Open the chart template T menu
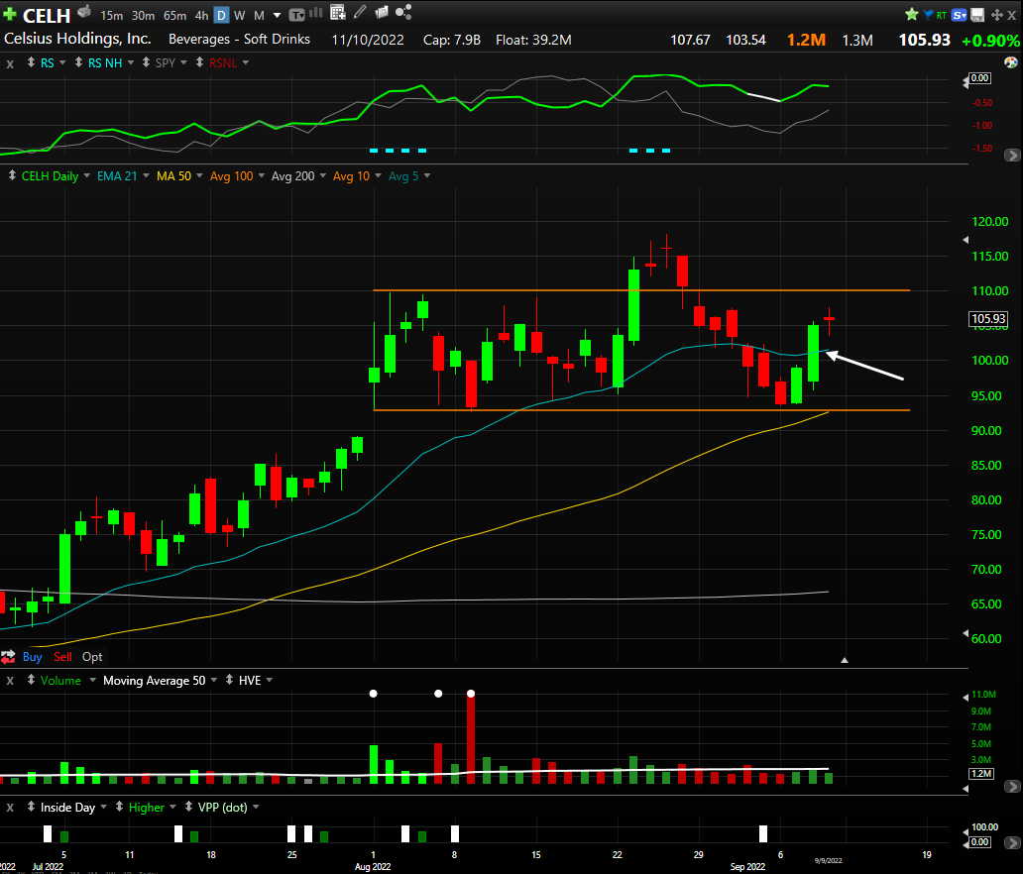The image size is (1023, 874). [296, 14]
